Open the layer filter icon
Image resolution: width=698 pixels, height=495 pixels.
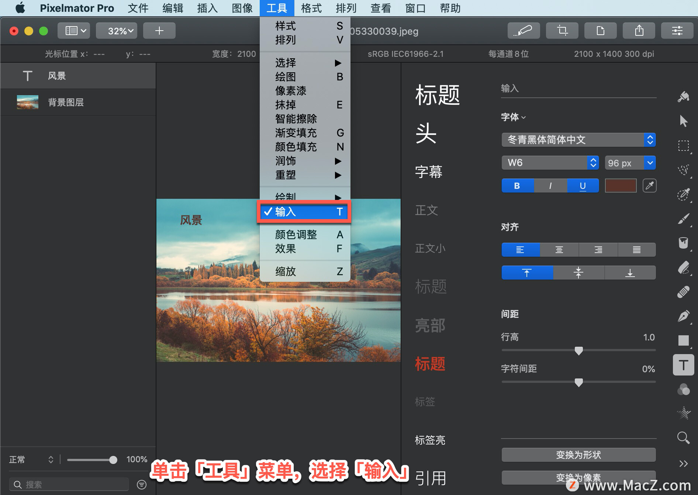pos(142,484)
